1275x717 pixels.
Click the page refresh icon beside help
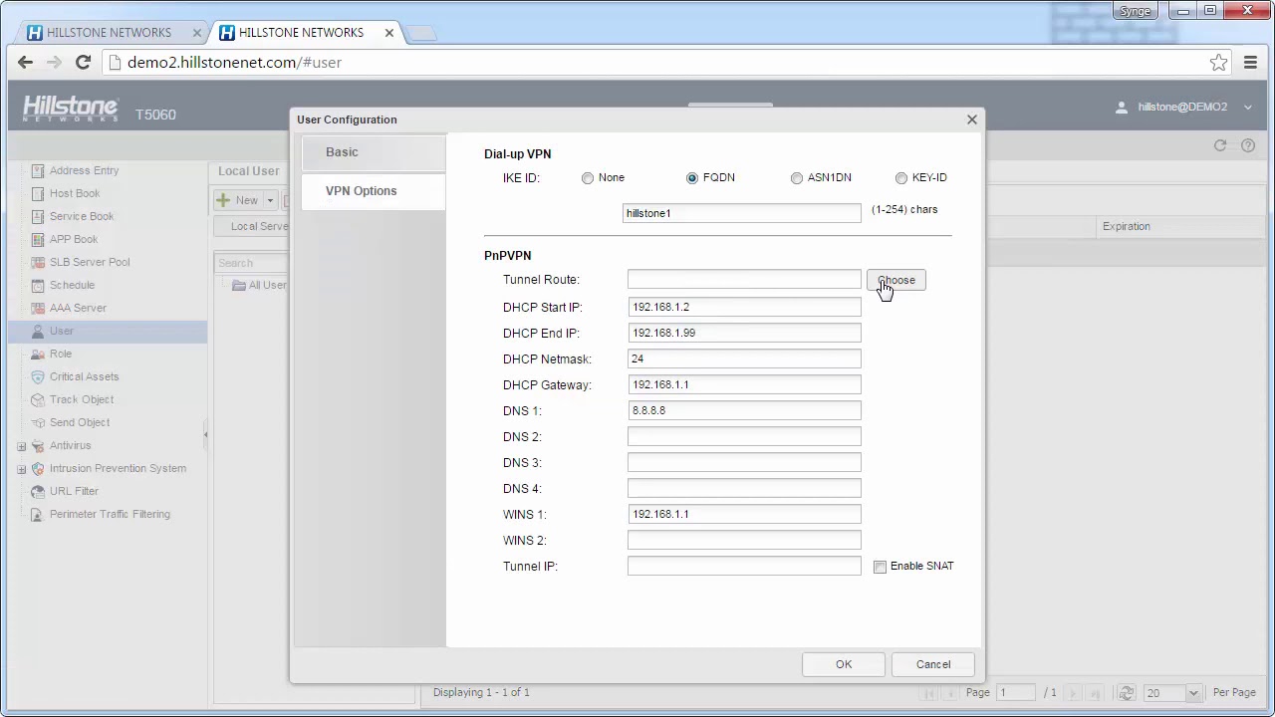1220,145
